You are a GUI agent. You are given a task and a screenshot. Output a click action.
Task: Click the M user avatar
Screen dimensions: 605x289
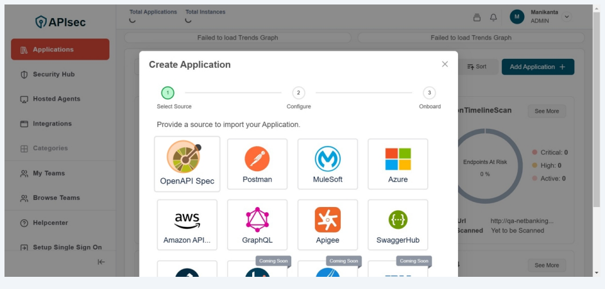[517, 17]
